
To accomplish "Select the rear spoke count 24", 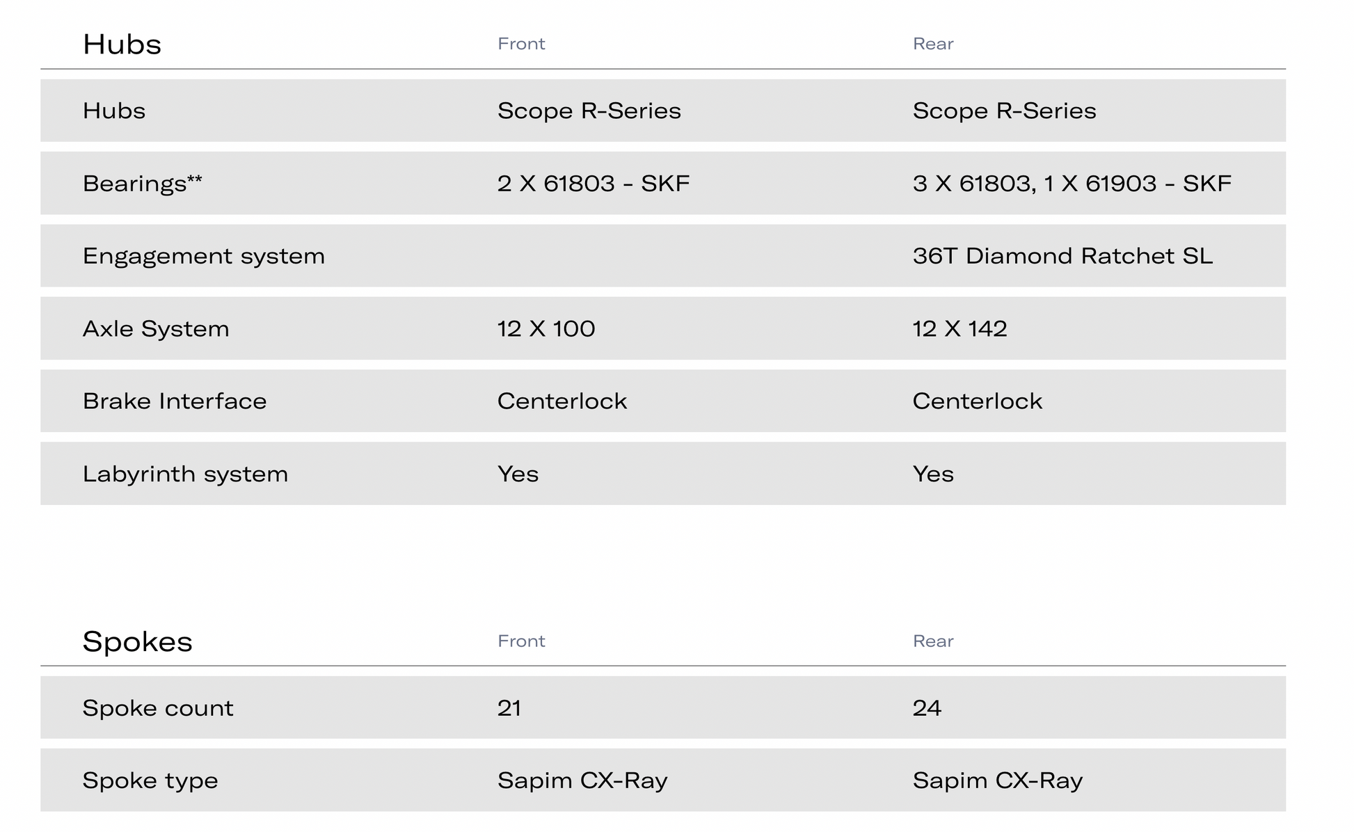I will point(927,708).
